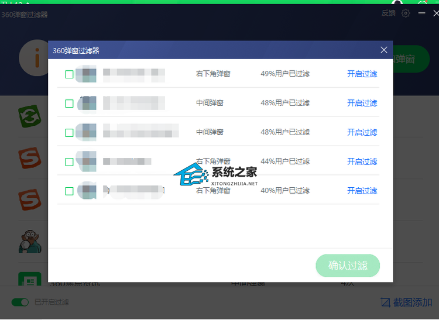The image size is (439, 320).
Task: Click 49%用户已过滤 text
Action: 285,74
